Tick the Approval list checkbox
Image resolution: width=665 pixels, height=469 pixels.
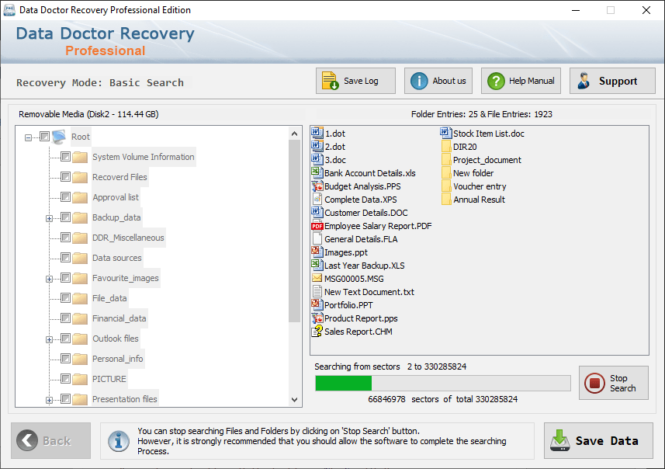(65, 197)
